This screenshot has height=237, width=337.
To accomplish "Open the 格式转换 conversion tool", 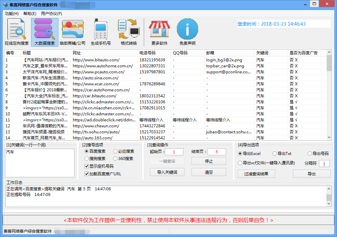I will click(129, 32).
